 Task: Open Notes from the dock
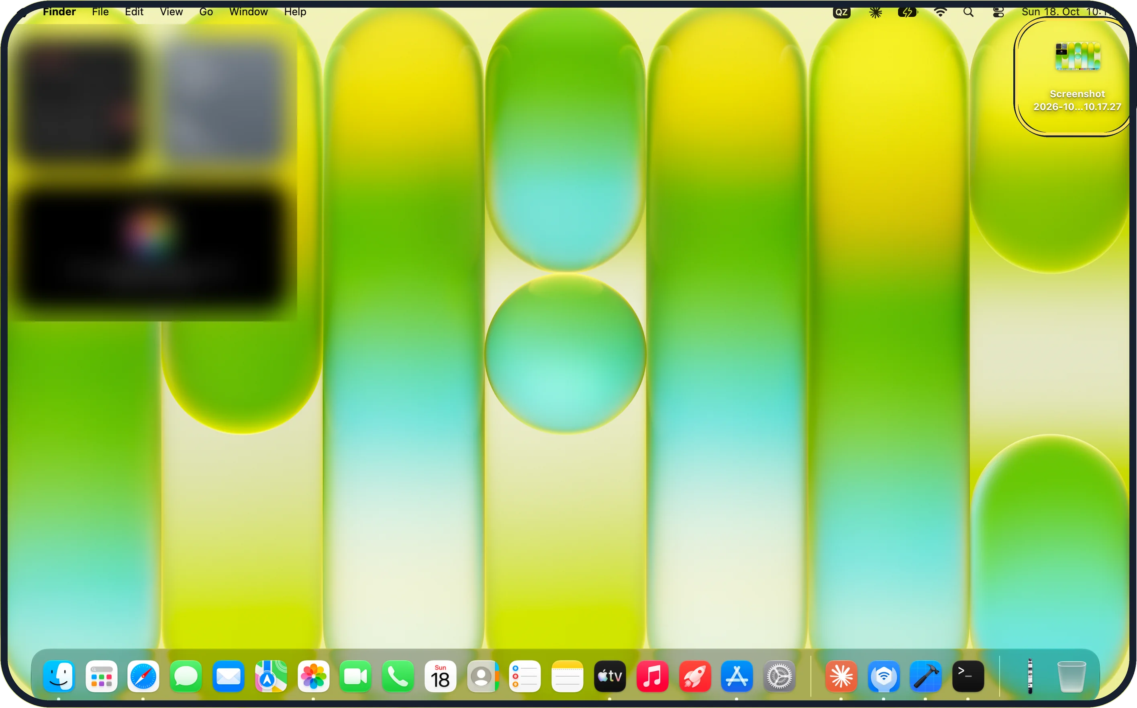tap(567, 676)
